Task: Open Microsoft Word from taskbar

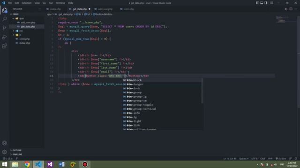Action: 61,164
